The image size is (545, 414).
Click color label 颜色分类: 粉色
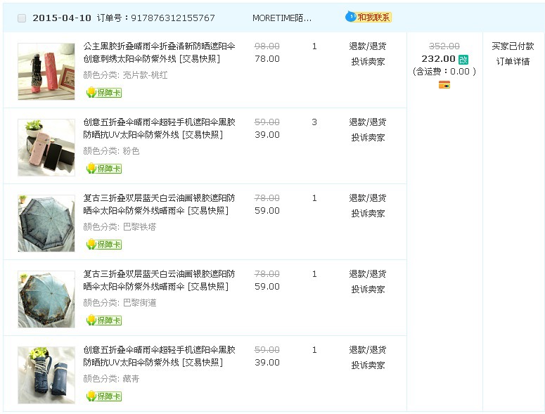[x=111, y=151]
